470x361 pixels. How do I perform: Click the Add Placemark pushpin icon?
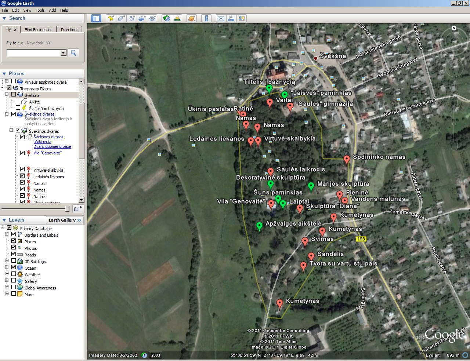coord(111,18)
